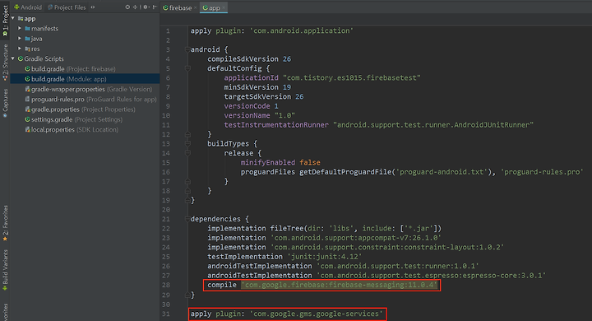This screenshot has height=321, width=592.
Task: Click the applicationId string 'com.tistory.es1015.firebasetest'
Action: [352, 77]
